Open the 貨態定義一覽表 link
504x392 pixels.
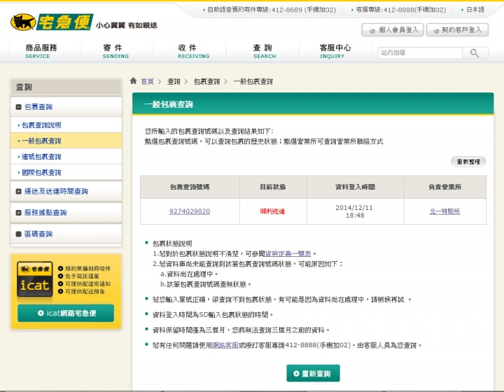click(x=288, y=253)
